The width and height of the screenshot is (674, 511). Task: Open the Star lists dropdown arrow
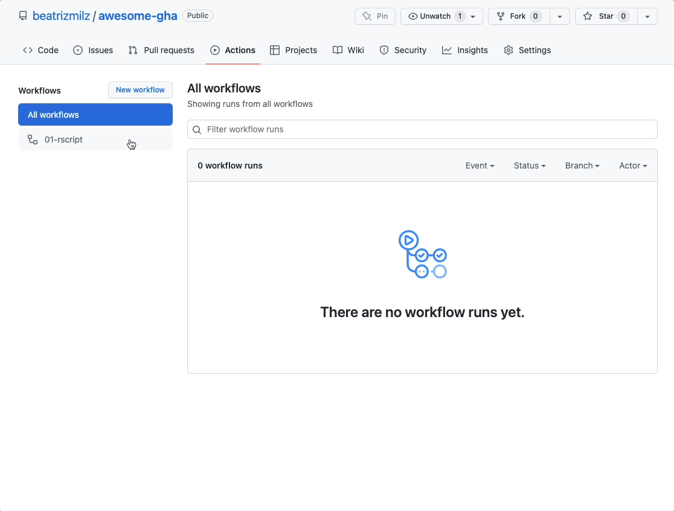point(647,16)
